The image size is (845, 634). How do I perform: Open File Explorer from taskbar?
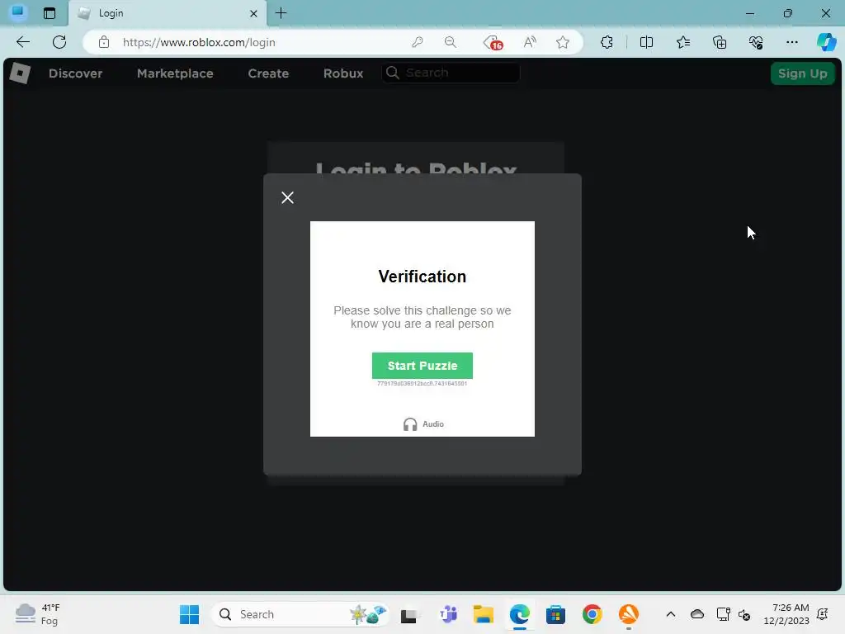(x=484, y=614)
